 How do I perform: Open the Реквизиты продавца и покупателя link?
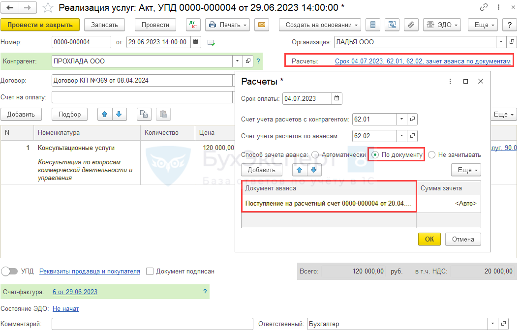(90, 272)
